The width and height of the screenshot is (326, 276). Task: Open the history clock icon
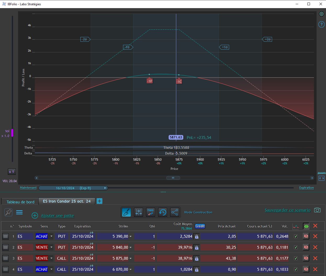pos(163,212)
